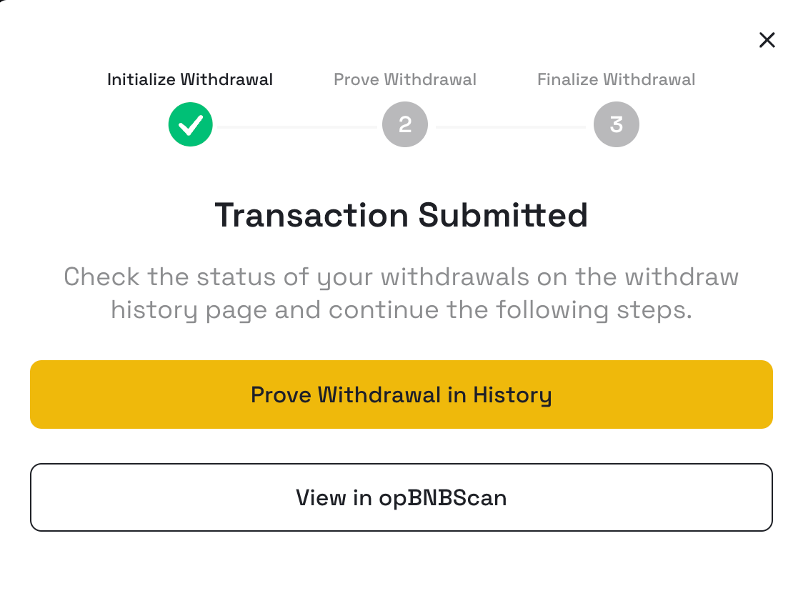Click the numeral 2 under Prove Withdrawal
This screenshot has height=596, width=793.
(x=405, y=124)
